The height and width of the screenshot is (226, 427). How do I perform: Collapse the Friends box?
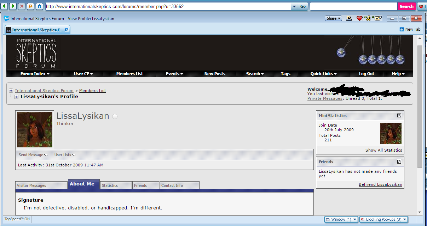(399, 162)
